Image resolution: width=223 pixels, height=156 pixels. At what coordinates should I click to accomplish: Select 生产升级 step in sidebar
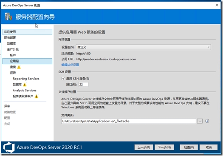(13, 49)
